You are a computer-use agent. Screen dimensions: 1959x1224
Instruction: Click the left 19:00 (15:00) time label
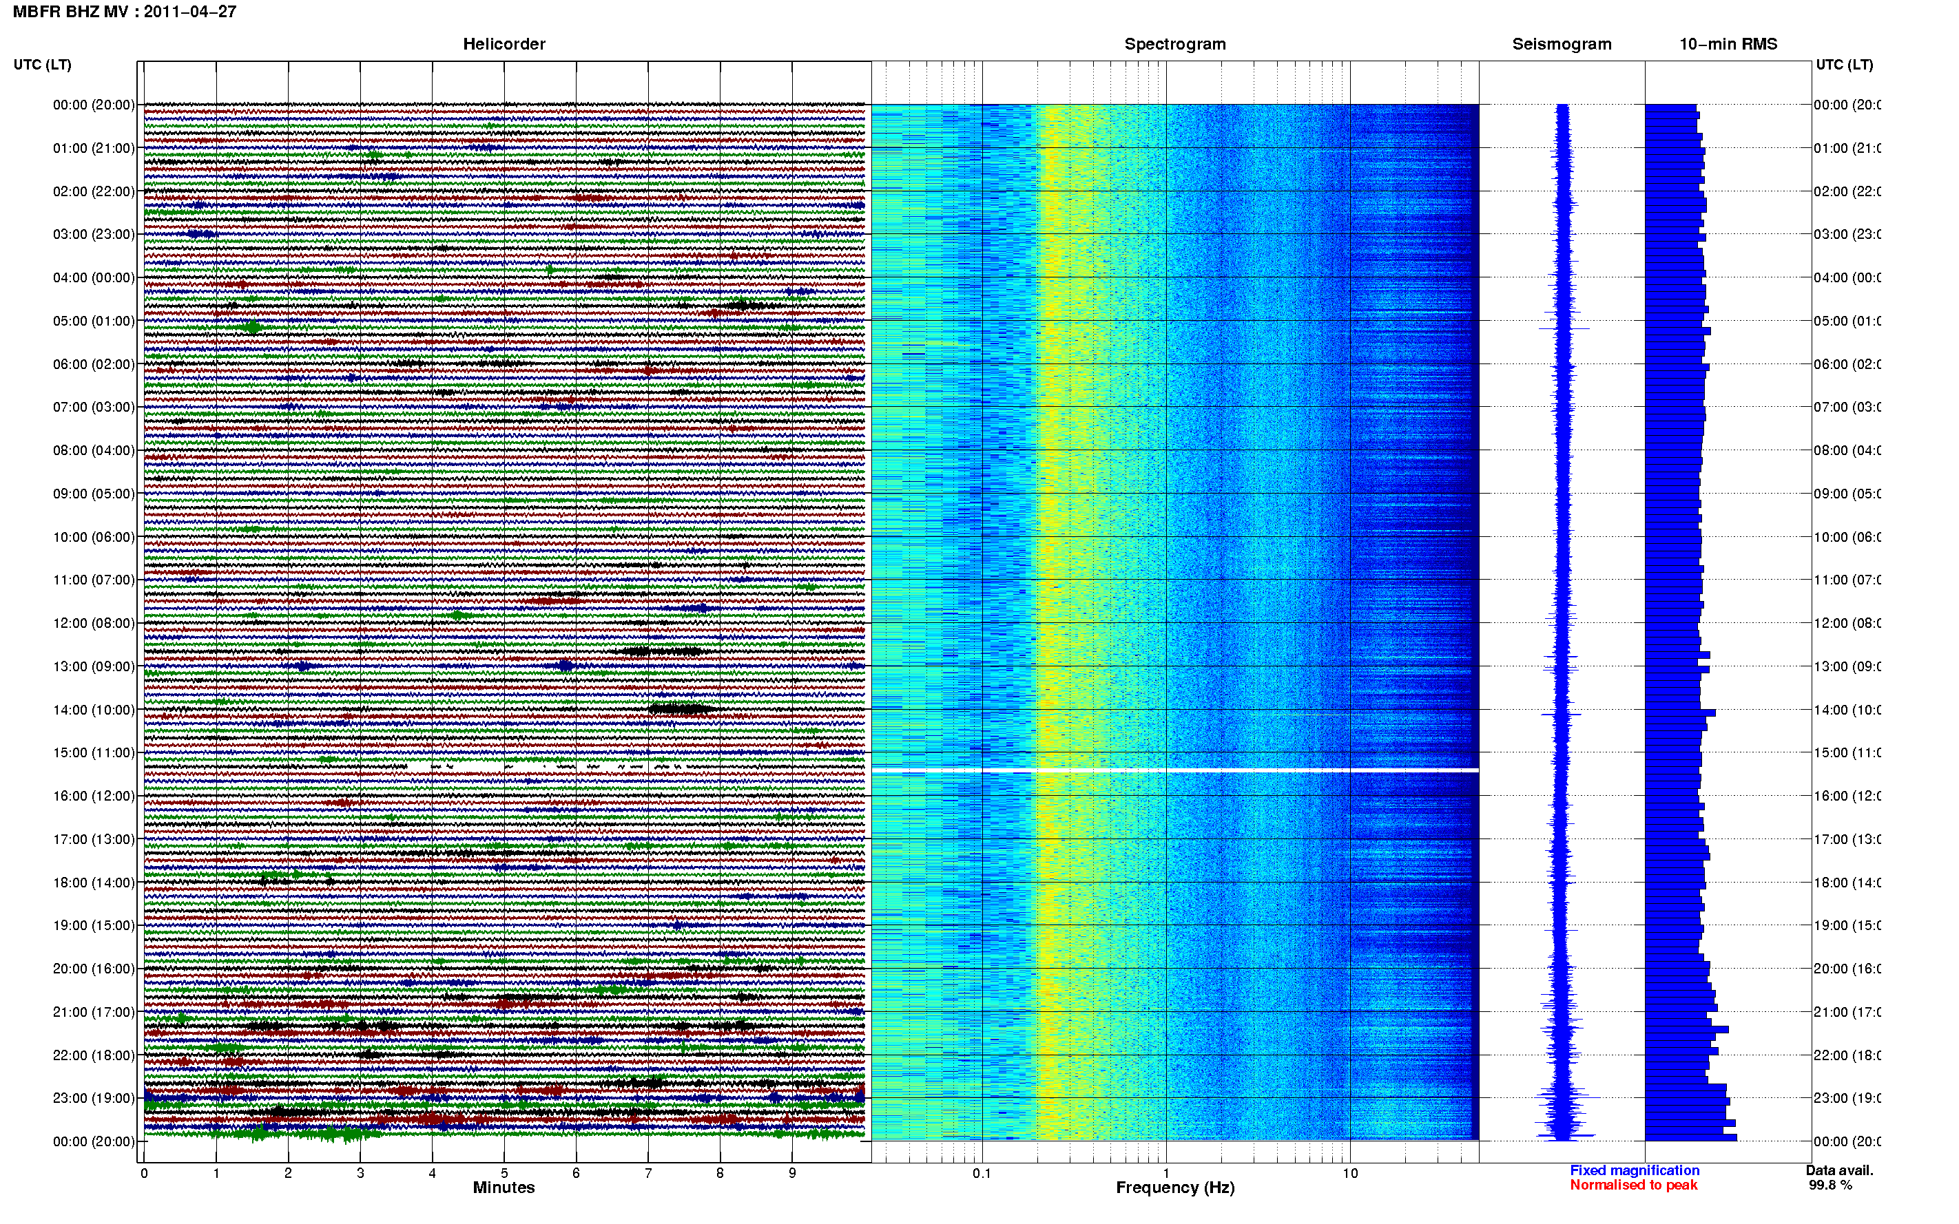pos(94,925)
